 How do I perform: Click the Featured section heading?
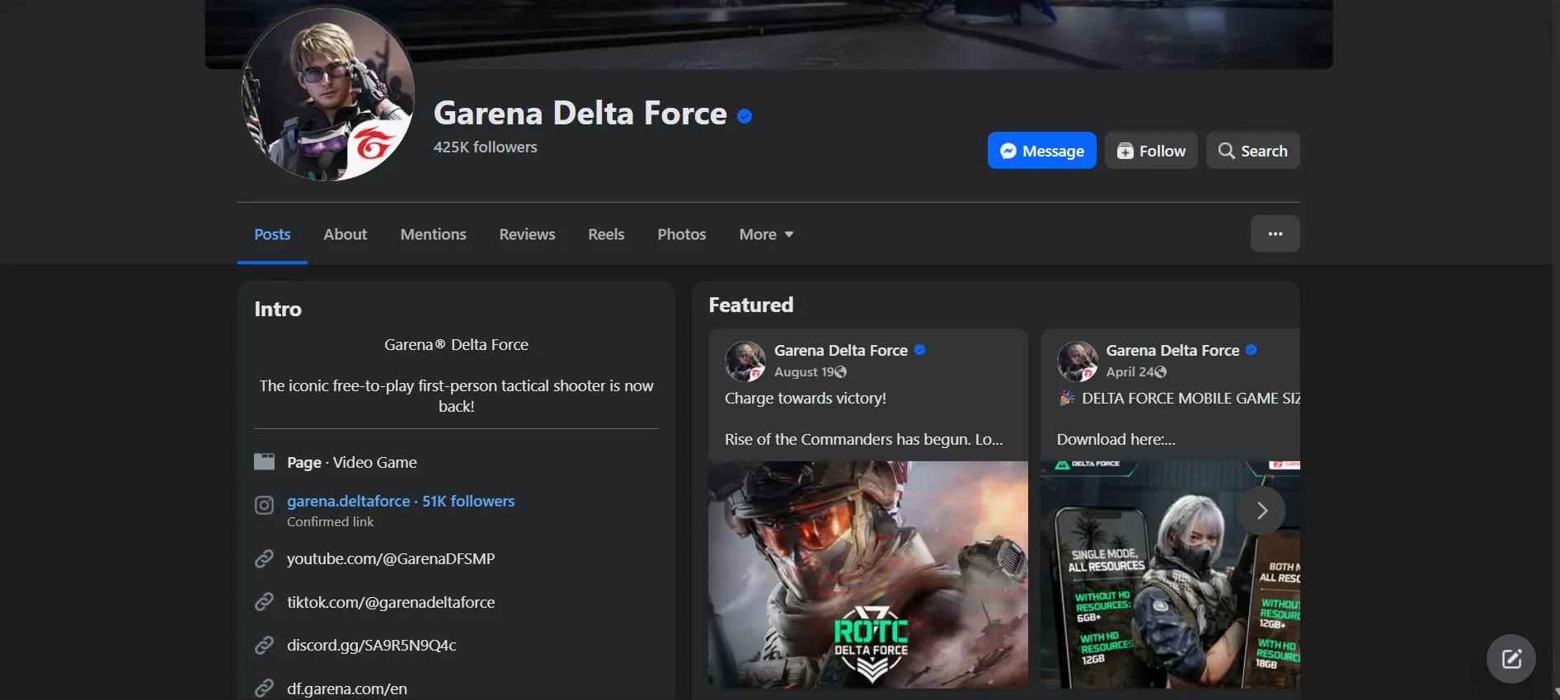(x=751, y=306)
